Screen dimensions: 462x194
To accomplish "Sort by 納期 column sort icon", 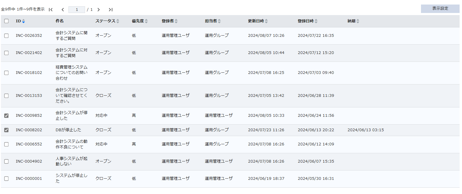I will [x=358, y=21].
